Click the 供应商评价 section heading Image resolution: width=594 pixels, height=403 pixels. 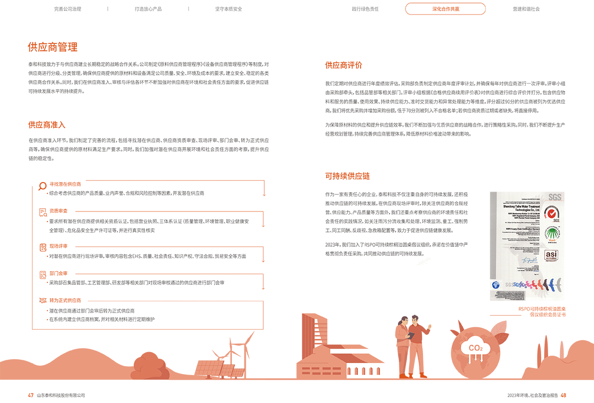[x=344, y=65]
